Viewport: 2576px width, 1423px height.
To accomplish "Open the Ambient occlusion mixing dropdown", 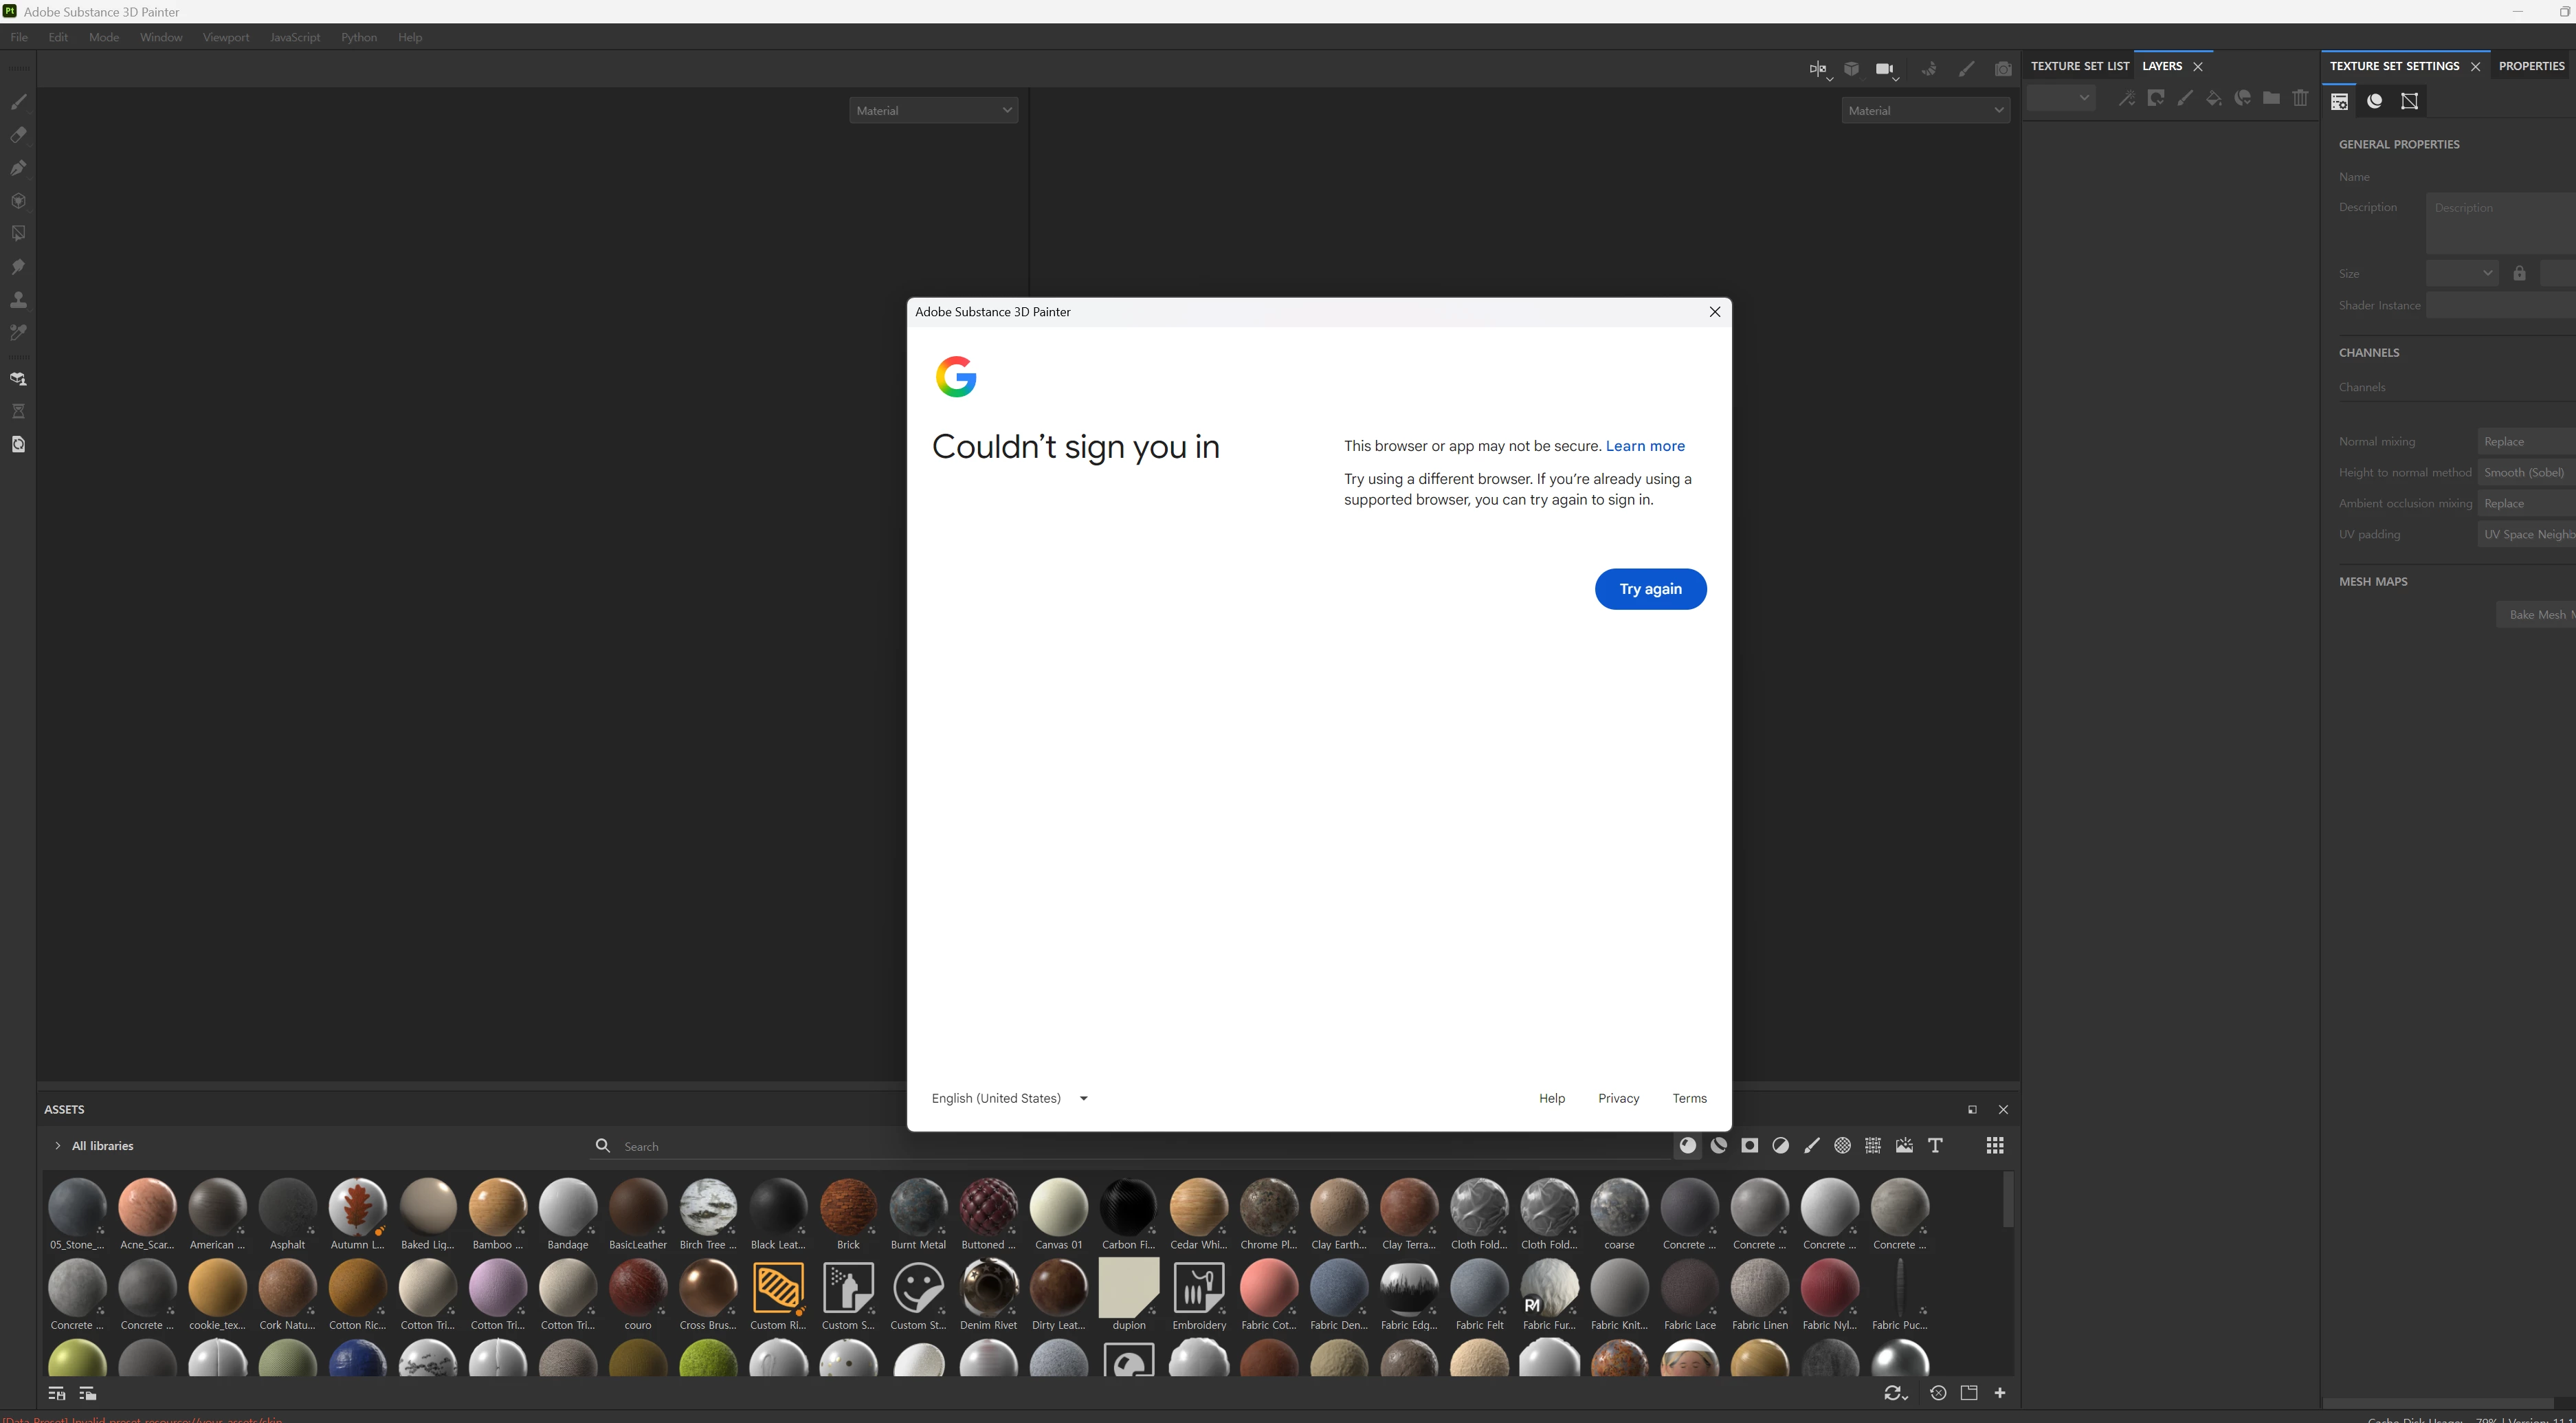I will click(x=2527, y=504).
